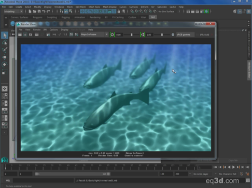The height and width of the screenshot is (188, 252).
Task: Click Keep Image icon in Render View
Action: click(x=71, y=35)
